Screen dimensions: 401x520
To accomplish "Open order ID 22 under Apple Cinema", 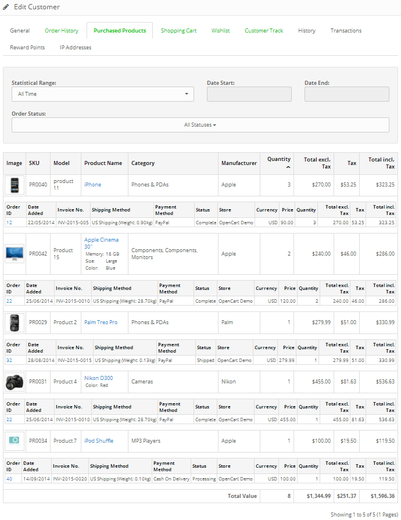I will [x=9, y=301].
